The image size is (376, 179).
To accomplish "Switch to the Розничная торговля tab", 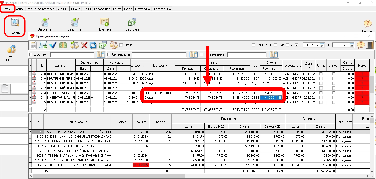I will pyautogui.click(x=40, y=9).
